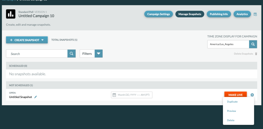Click the Delete Snapshots trash icon
The height and width of the screenshot is (129, 263).
click(256, 54)
